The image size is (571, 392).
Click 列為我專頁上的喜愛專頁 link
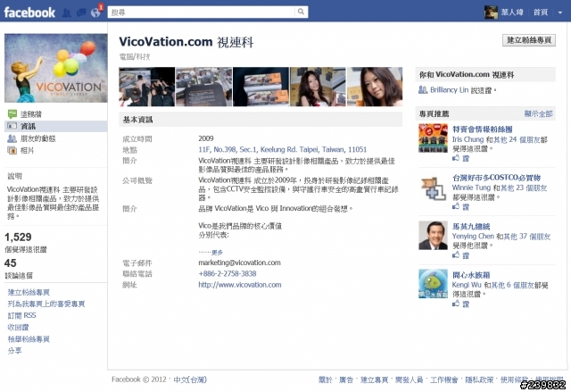tap(46, 304)
